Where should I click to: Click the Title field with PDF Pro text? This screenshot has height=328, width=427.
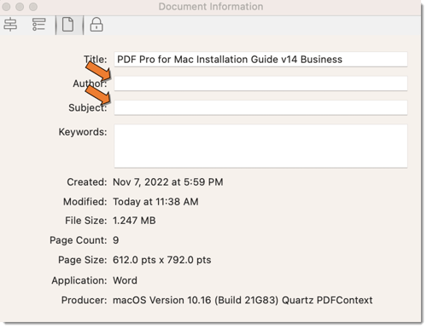pyautogui.click(x=260, y=60)
